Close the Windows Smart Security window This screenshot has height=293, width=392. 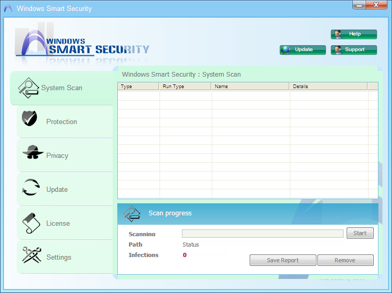pos(376,5)
